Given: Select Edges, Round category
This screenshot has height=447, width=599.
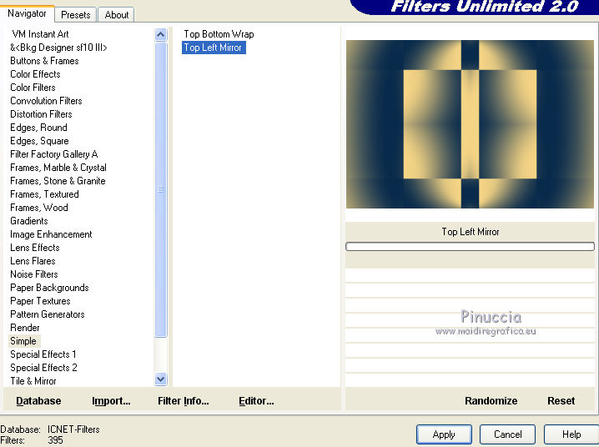Looking at the screenshot, I should point(38,128).
